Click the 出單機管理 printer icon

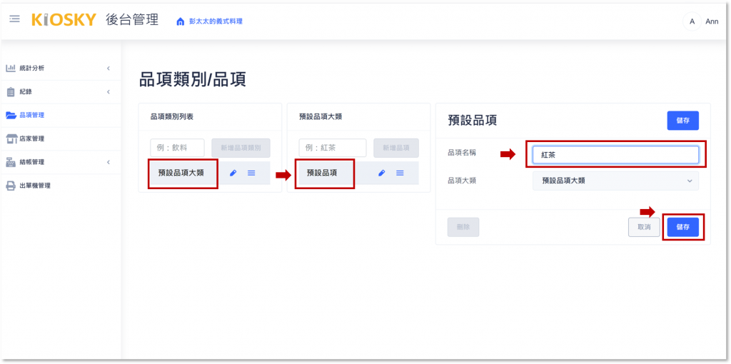pos(11,186)
